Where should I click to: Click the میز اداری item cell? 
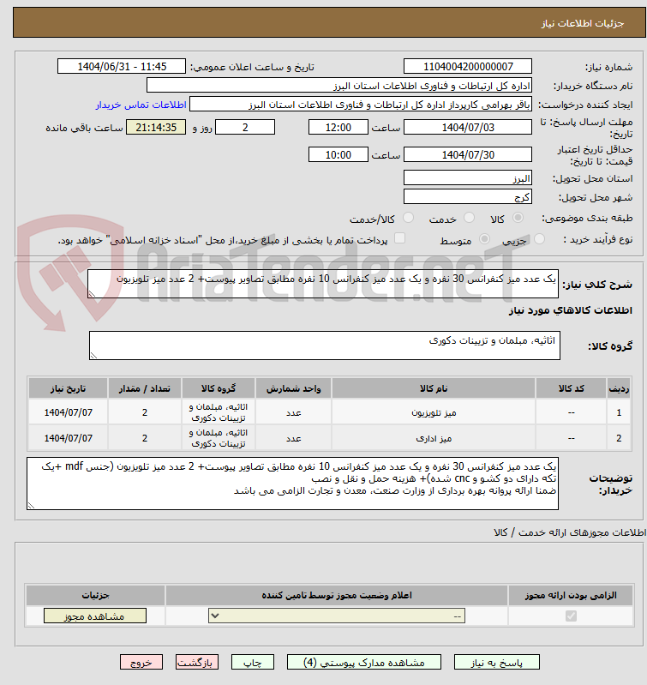pyautogui.click(x=433, y=438)
